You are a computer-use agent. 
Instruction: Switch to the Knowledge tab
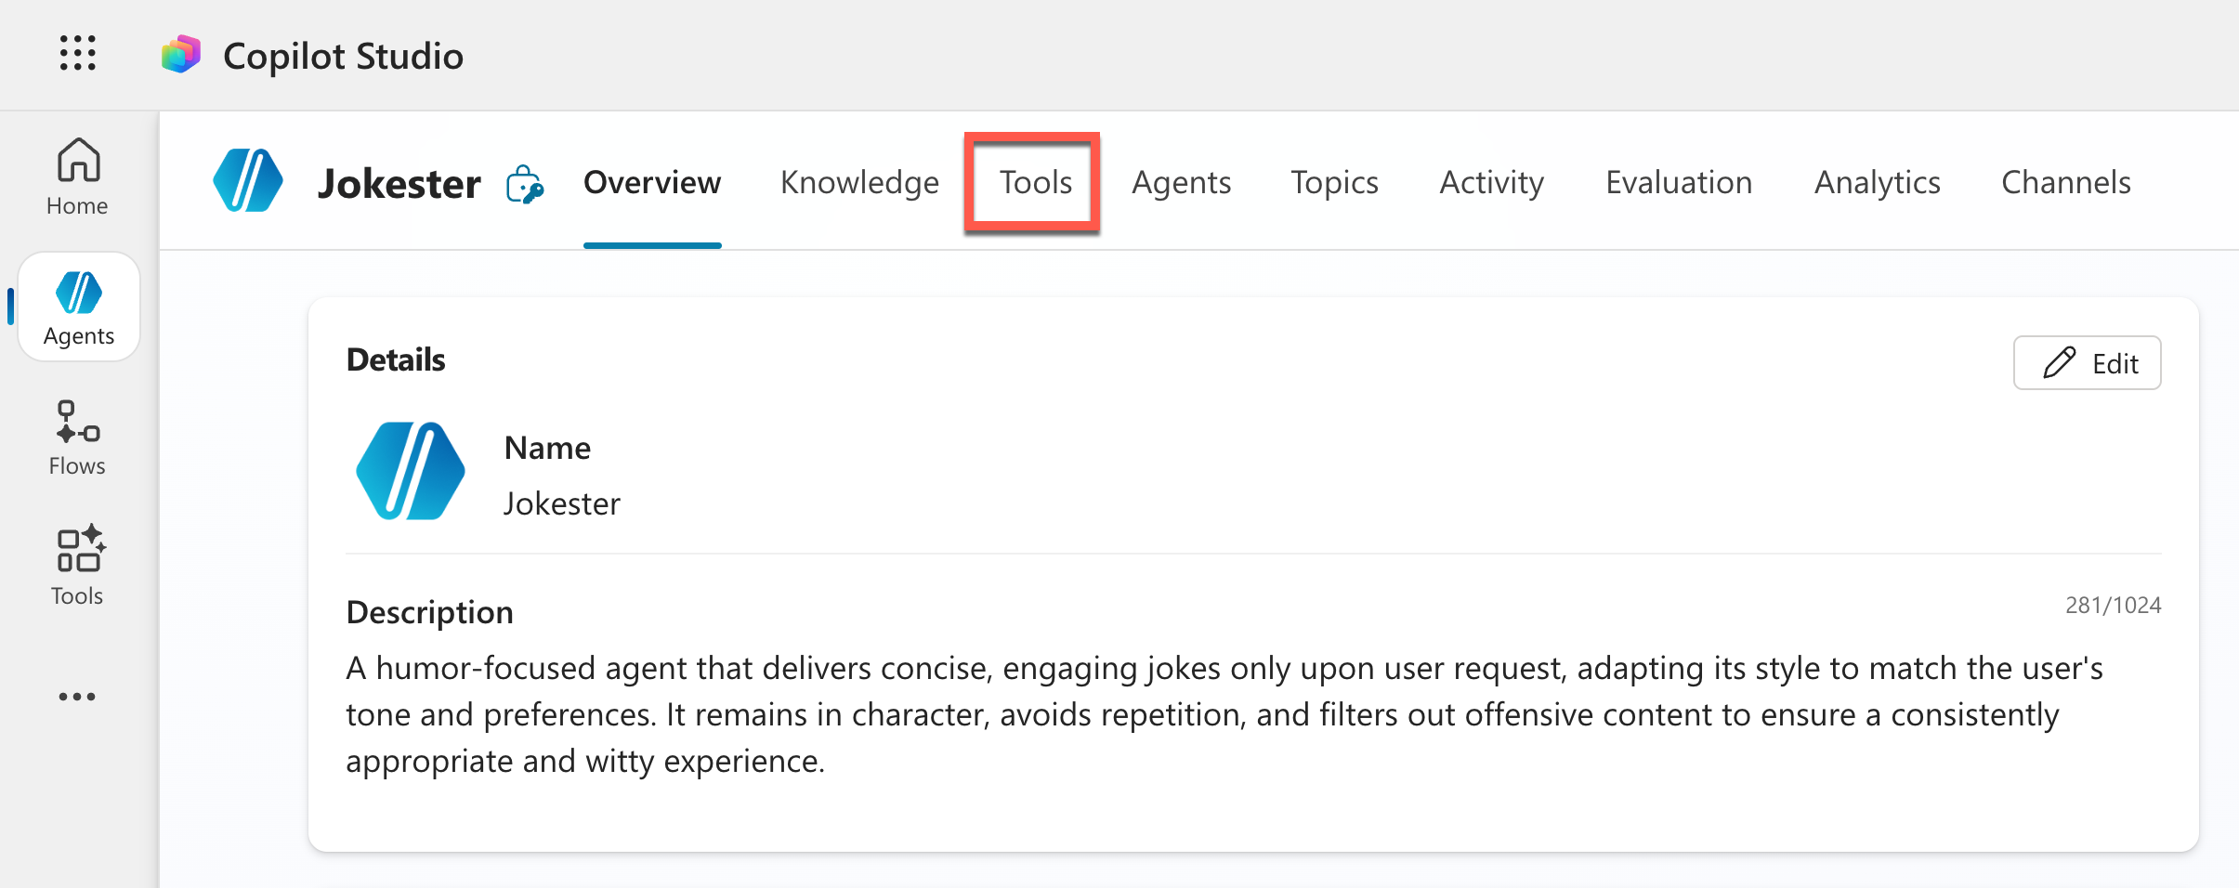click(x=859, y=183)
